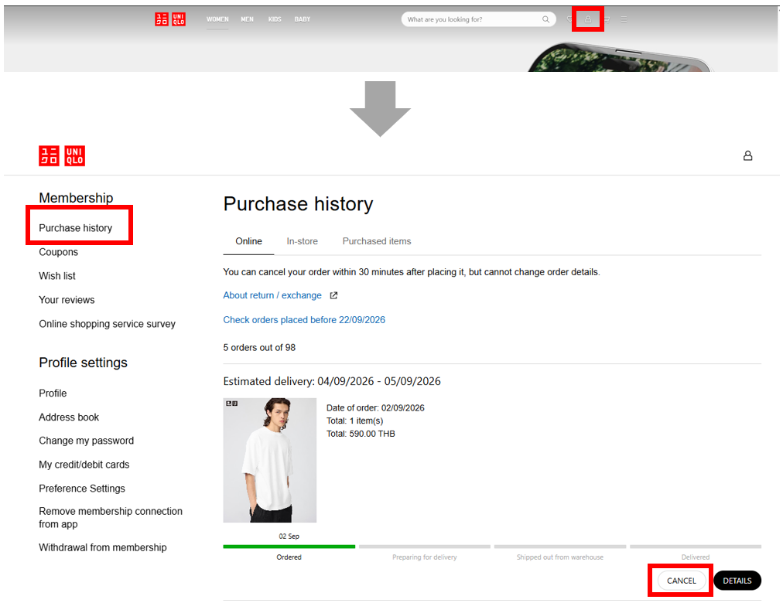Click the search magnifier icon in the search box

click(x=545, y=19)
